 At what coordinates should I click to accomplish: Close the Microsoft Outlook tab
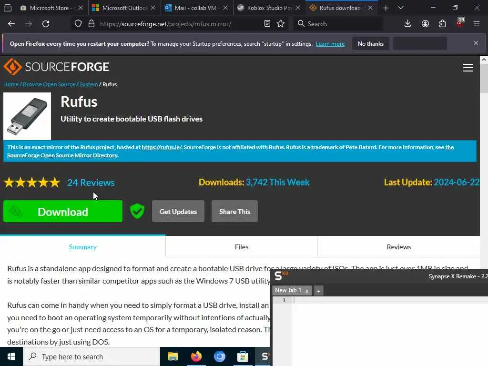(x=153, y=8)
